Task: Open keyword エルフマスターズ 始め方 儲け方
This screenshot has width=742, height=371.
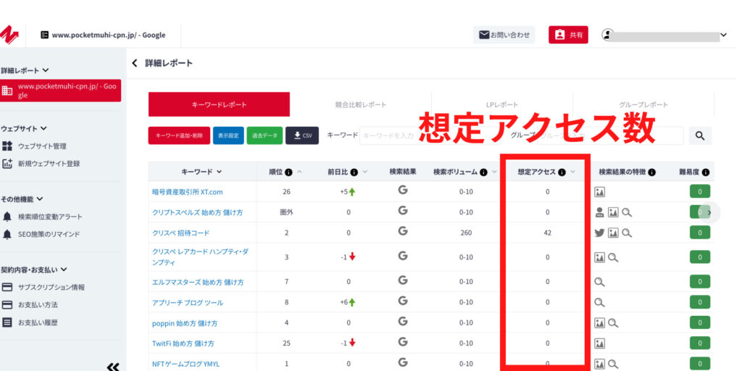Action: coord(198,282)
